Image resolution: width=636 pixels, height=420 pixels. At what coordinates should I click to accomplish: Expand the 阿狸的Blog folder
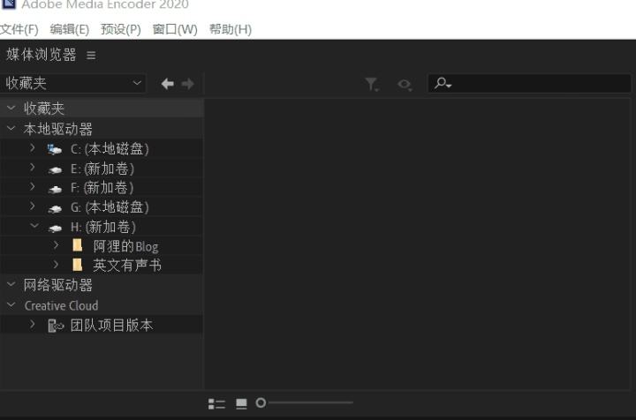57,245
